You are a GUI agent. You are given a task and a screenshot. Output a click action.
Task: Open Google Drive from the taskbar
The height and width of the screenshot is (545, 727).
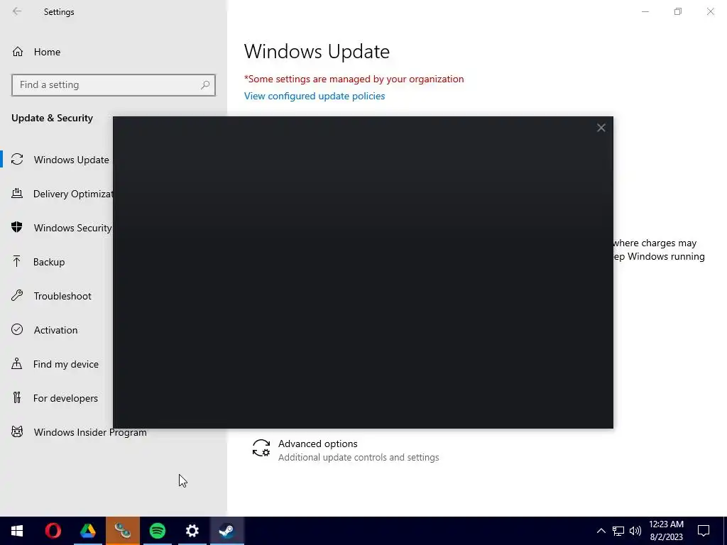click(87, 531)
